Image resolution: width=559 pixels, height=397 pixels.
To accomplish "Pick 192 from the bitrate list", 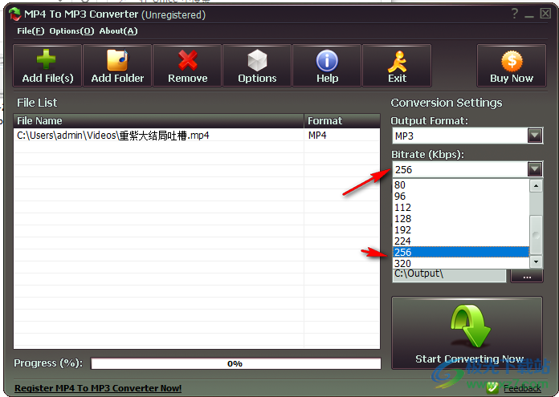I will (460, 229).
